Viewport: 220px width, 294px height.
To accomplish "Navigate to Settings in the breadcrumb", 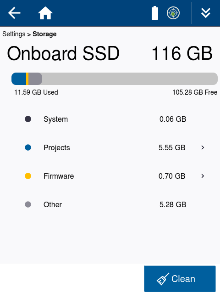I will [x=14, y=34].
